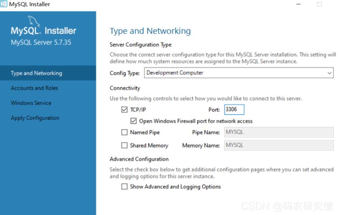Check Show Advanced and Logging Options
Viewport: 338px width, 215px height.
124,186
